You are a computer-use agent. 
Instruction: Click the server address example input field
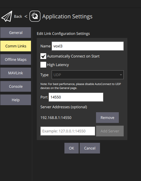(68, 131)
